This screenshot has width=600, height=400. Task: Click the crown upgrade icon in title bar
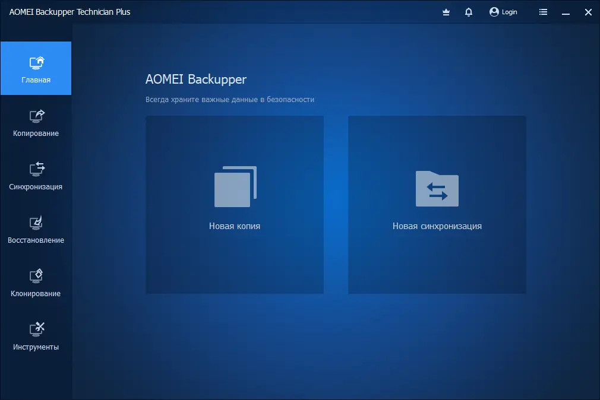click(x=446, y=11)
